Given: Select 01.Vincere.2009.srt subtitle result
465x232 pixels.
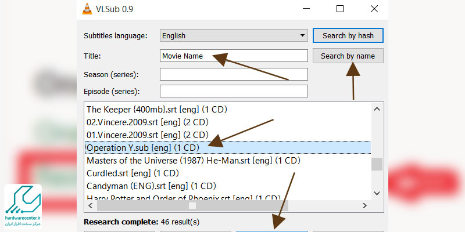Looking at the screenshot, I should pyautogui.click(x=228, y=135).
